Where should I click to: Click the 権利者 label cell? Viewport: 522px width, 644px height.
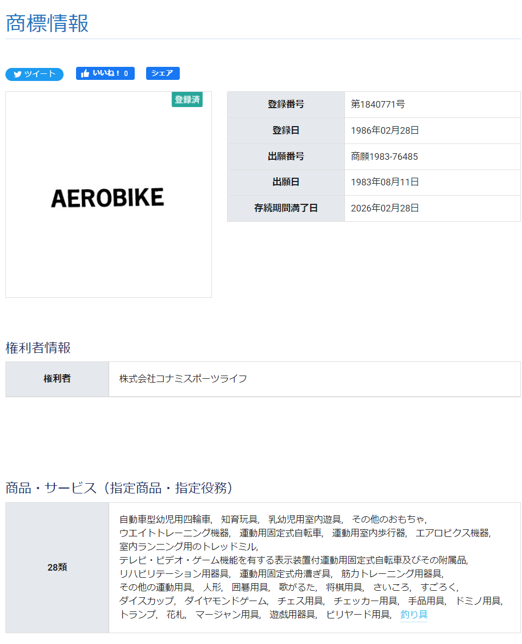click(x=57, y=379)
